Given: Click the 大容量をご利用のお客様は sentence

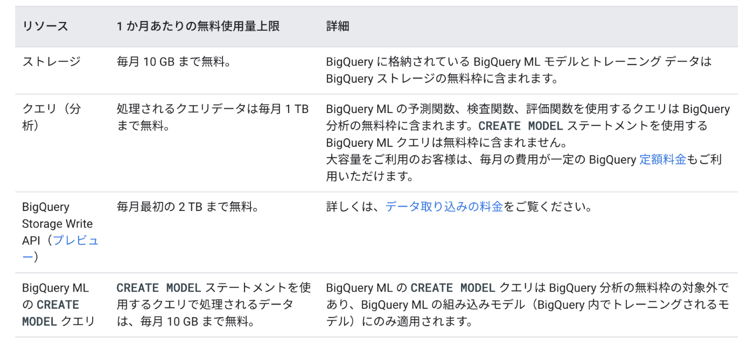Looking at the screenshot, I should [524, 168].
